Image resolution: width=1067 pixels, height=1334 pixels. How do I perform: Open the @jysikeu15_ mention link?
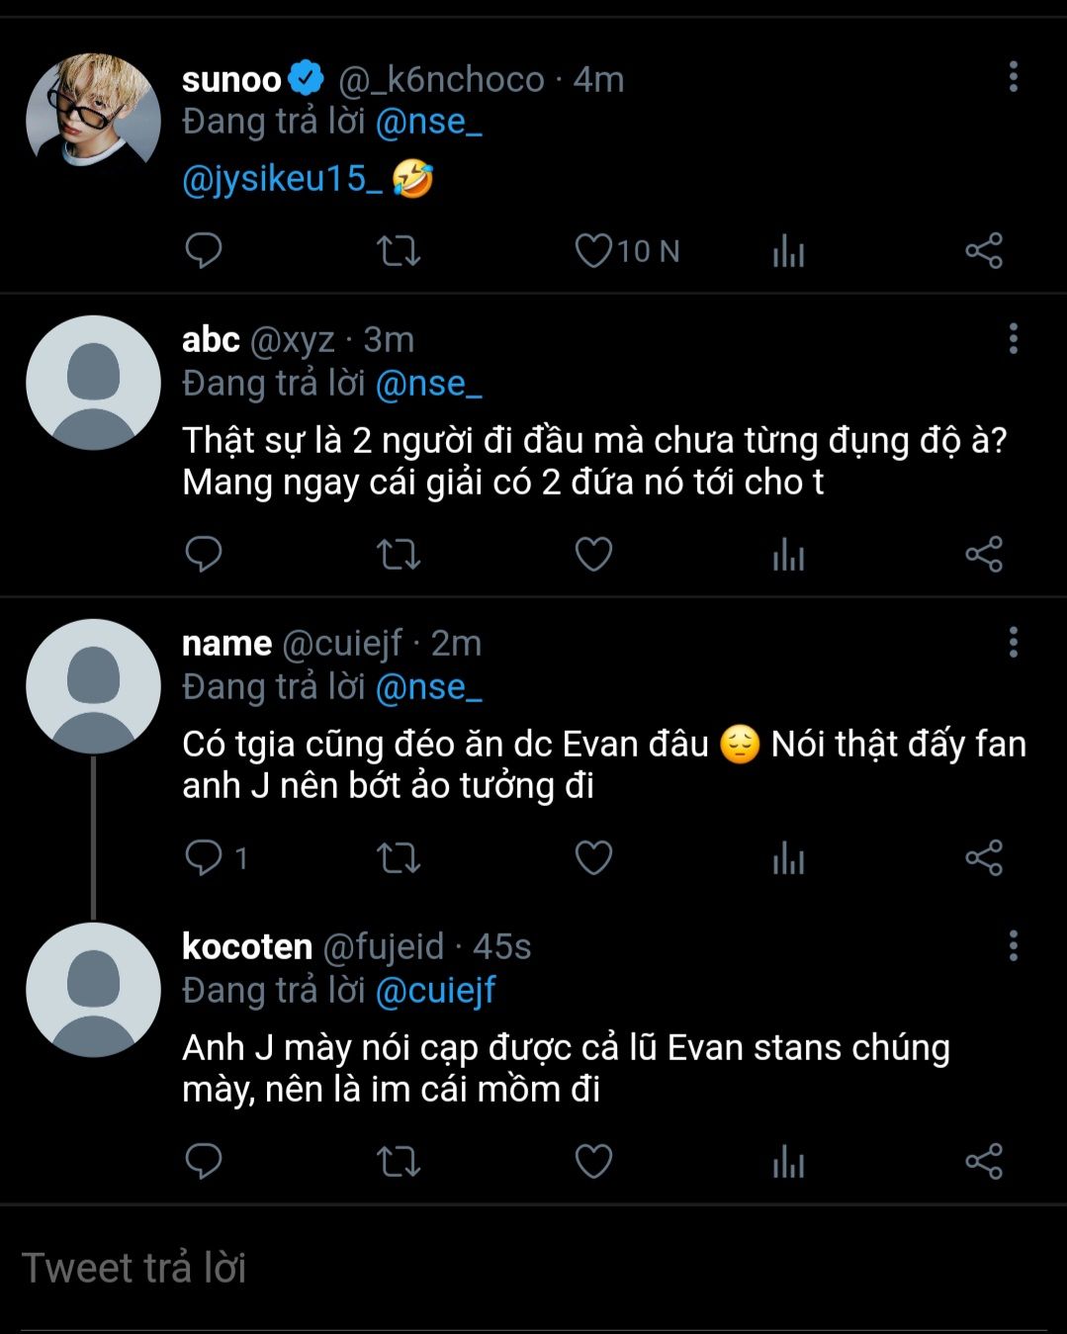coord(282,179)
